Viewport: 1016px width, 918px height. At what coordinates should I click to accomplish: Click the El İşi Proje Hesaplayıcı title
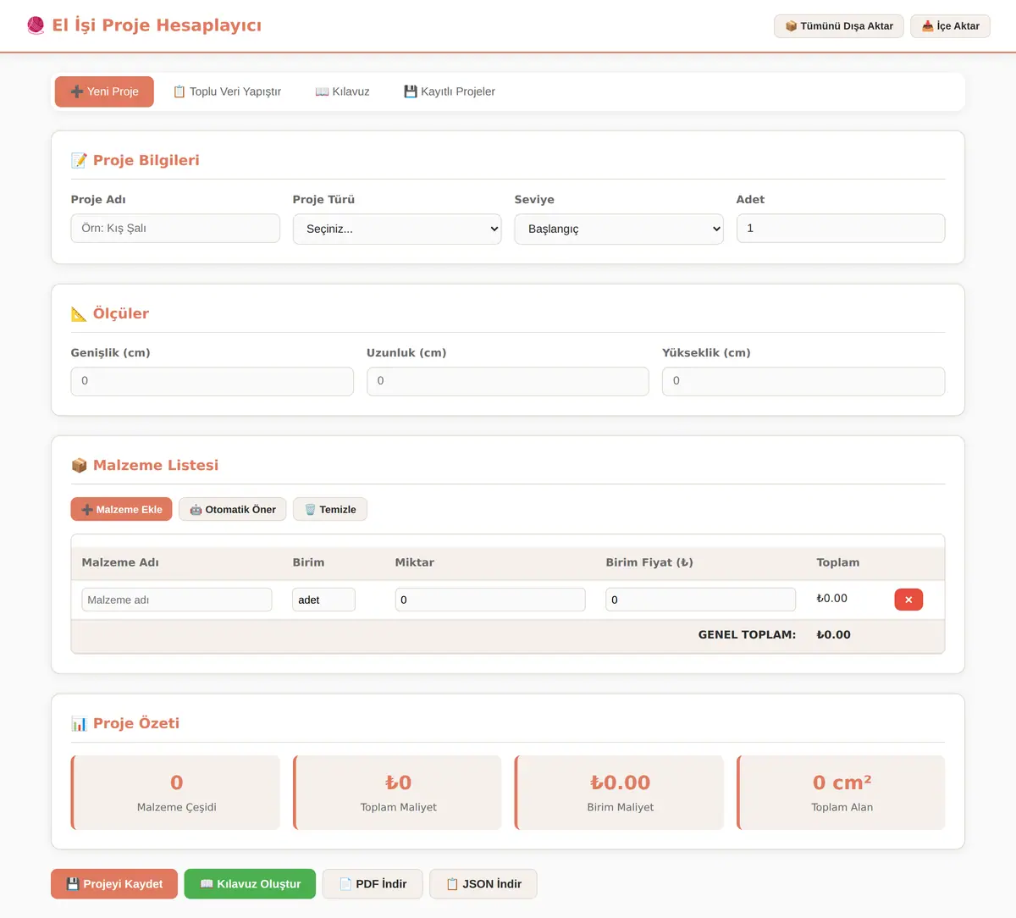[x=157, y=25]
